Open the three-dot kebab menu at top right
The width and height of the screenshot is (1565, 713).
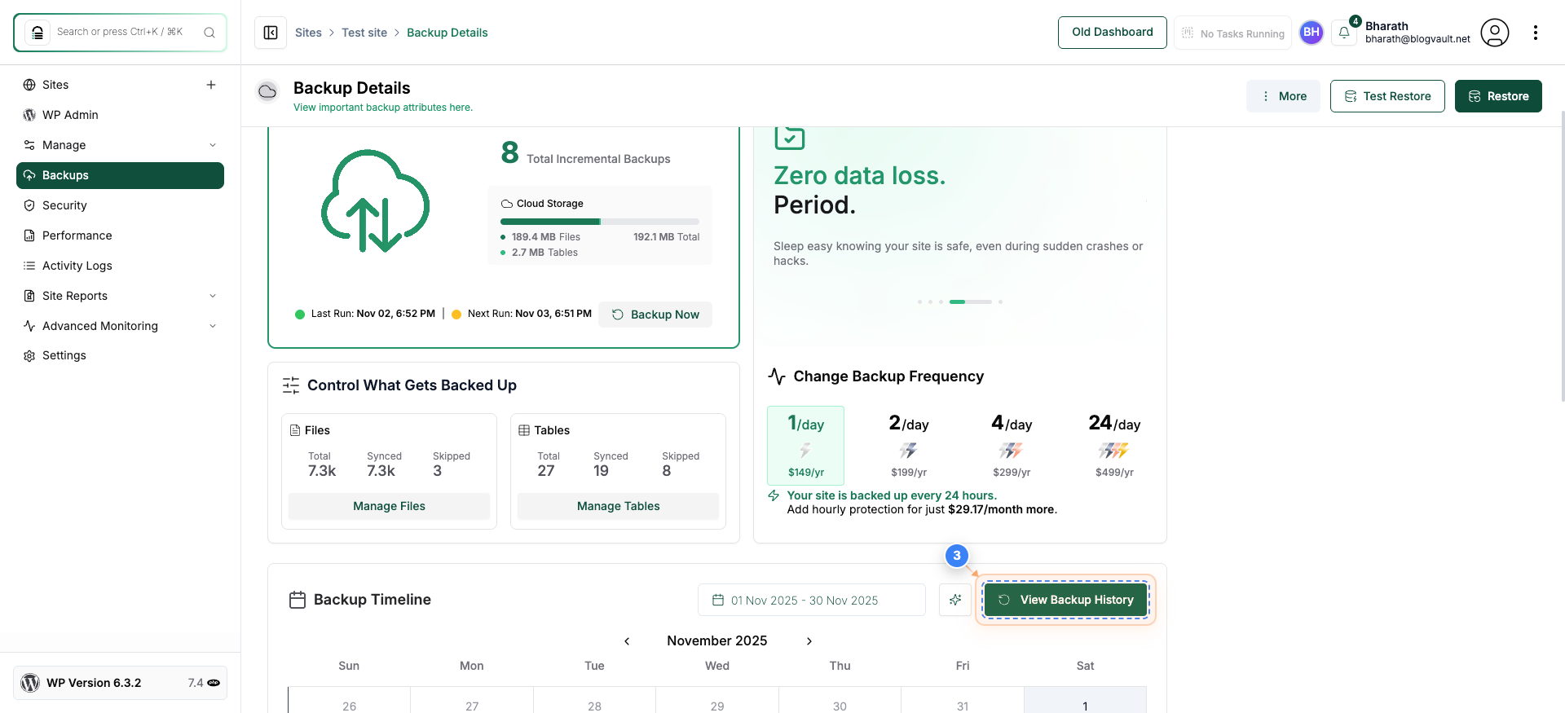pos(1536,33)
